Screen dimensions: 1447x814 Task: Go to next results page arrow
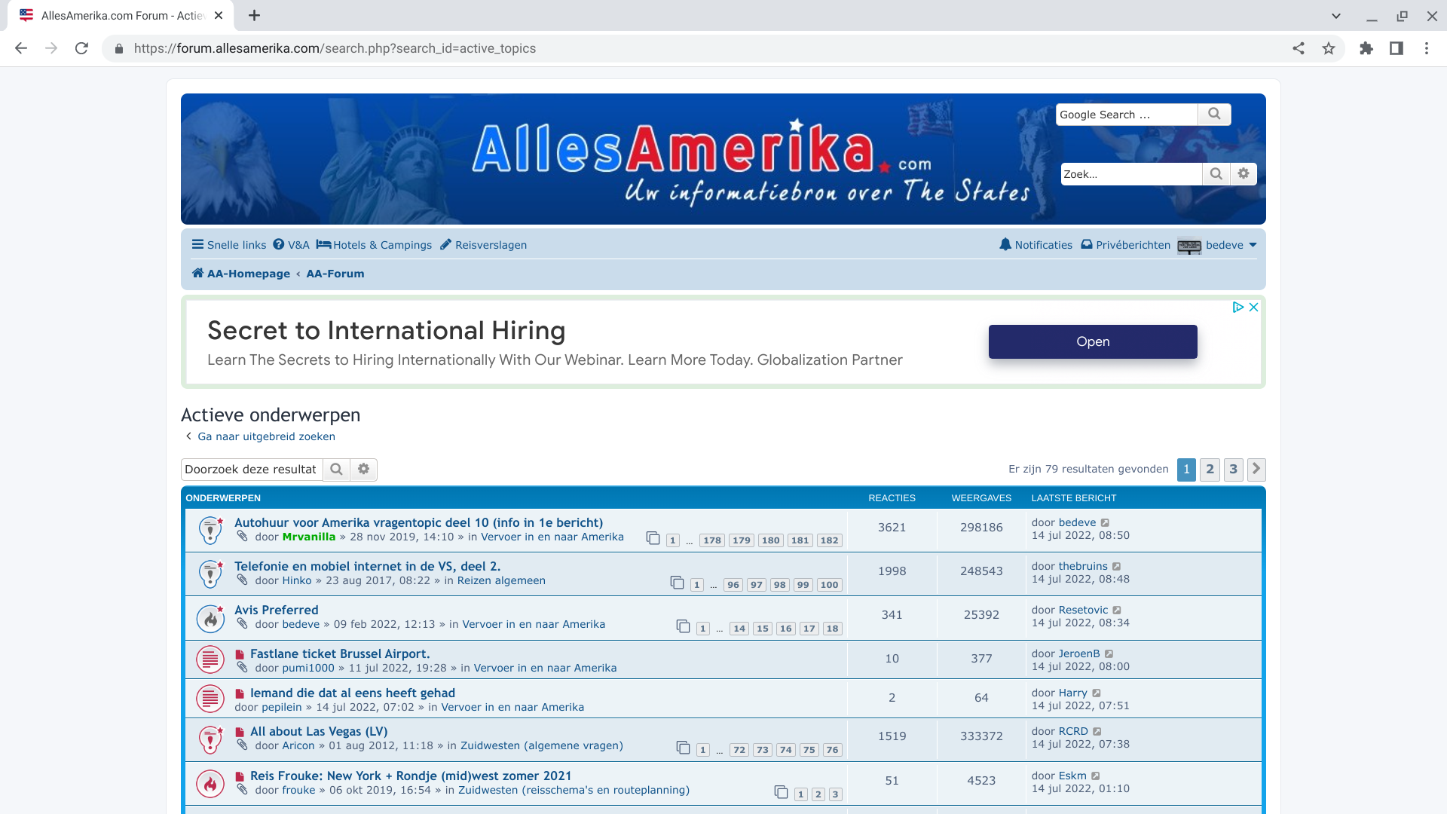1256,469
